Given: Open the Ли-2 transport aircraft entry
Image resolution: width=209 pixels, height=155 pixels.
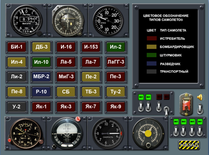Looking at the screenshot, I should point(17,77).
